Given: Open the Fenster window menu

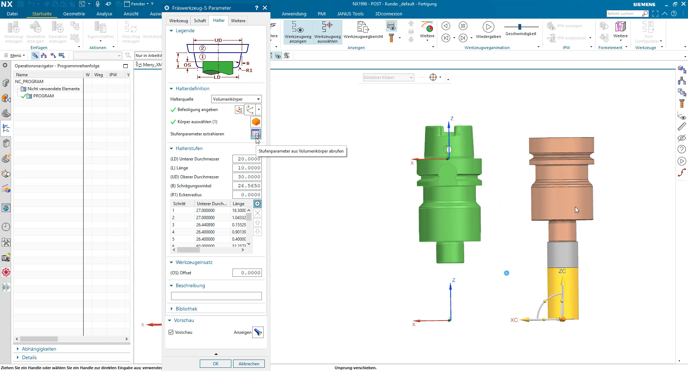Looking at the screenshot, I should (138, 4).
